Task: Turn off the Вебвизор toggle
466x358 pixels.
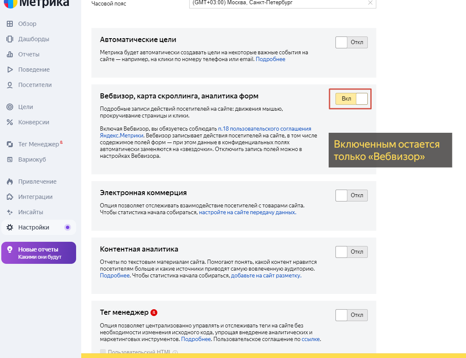Action: tap(351, 99)
